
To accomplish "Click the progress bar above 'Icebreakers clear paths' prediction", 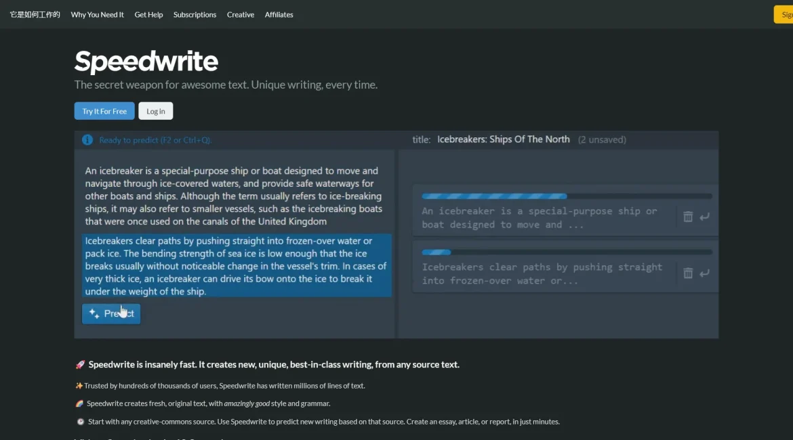I will point(567,252).
